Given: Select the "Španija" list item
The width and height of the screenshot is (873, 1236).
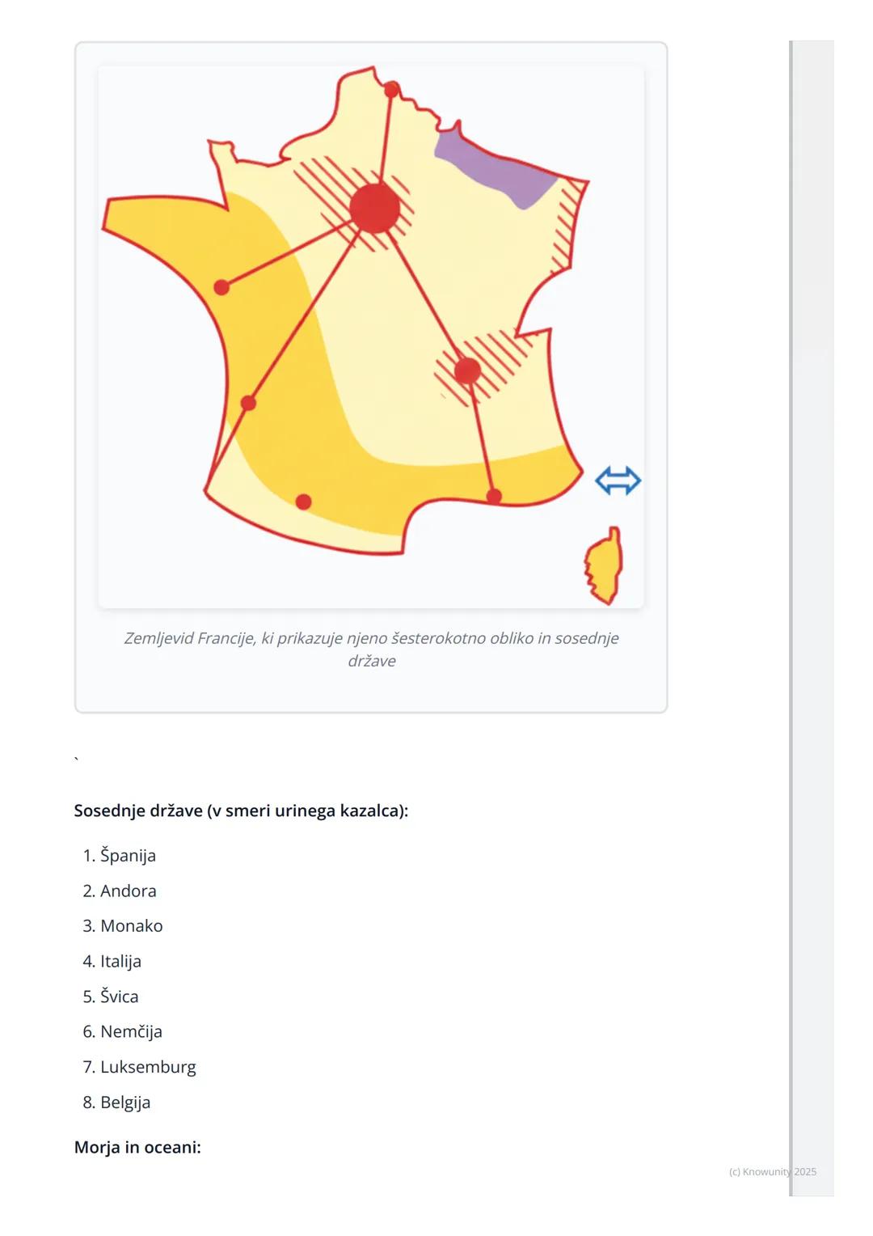Looking at the screenshot, I should click(x=128, y=855).
